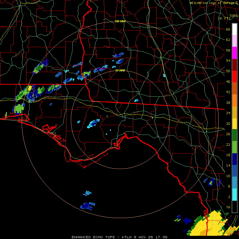239x239 pixels.
Task: Click the magenta legend swatch
Action: tap(234, 53)
